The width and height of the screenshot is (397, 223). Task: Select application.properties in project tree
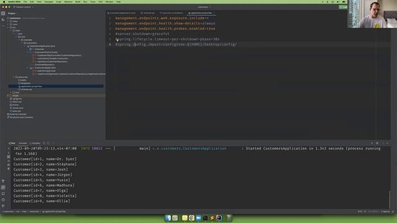coord(56,86)
